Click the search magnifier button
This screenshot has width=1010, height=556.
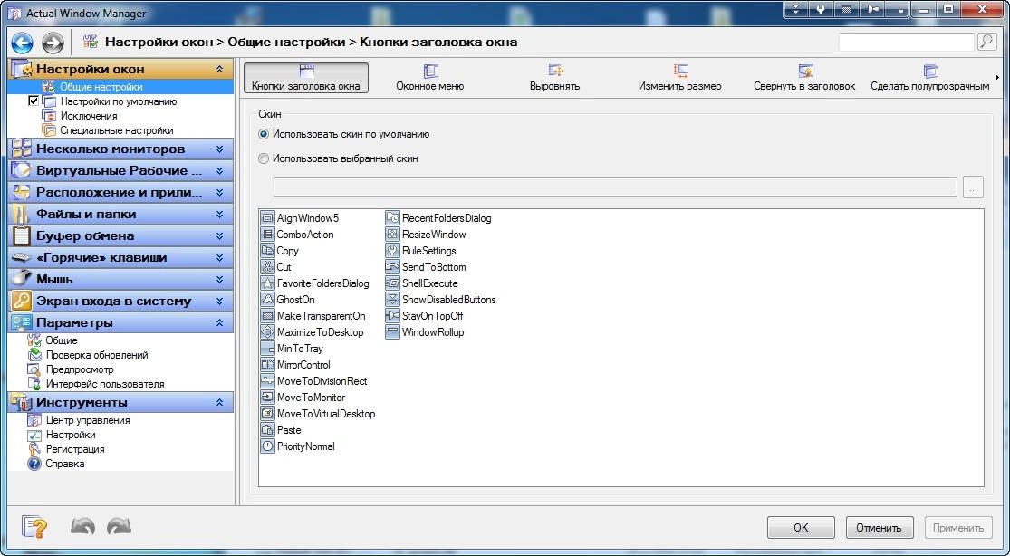point(986,42)
